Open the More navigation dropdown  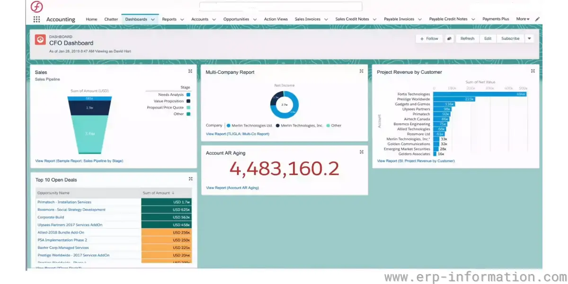pos(523,19)
